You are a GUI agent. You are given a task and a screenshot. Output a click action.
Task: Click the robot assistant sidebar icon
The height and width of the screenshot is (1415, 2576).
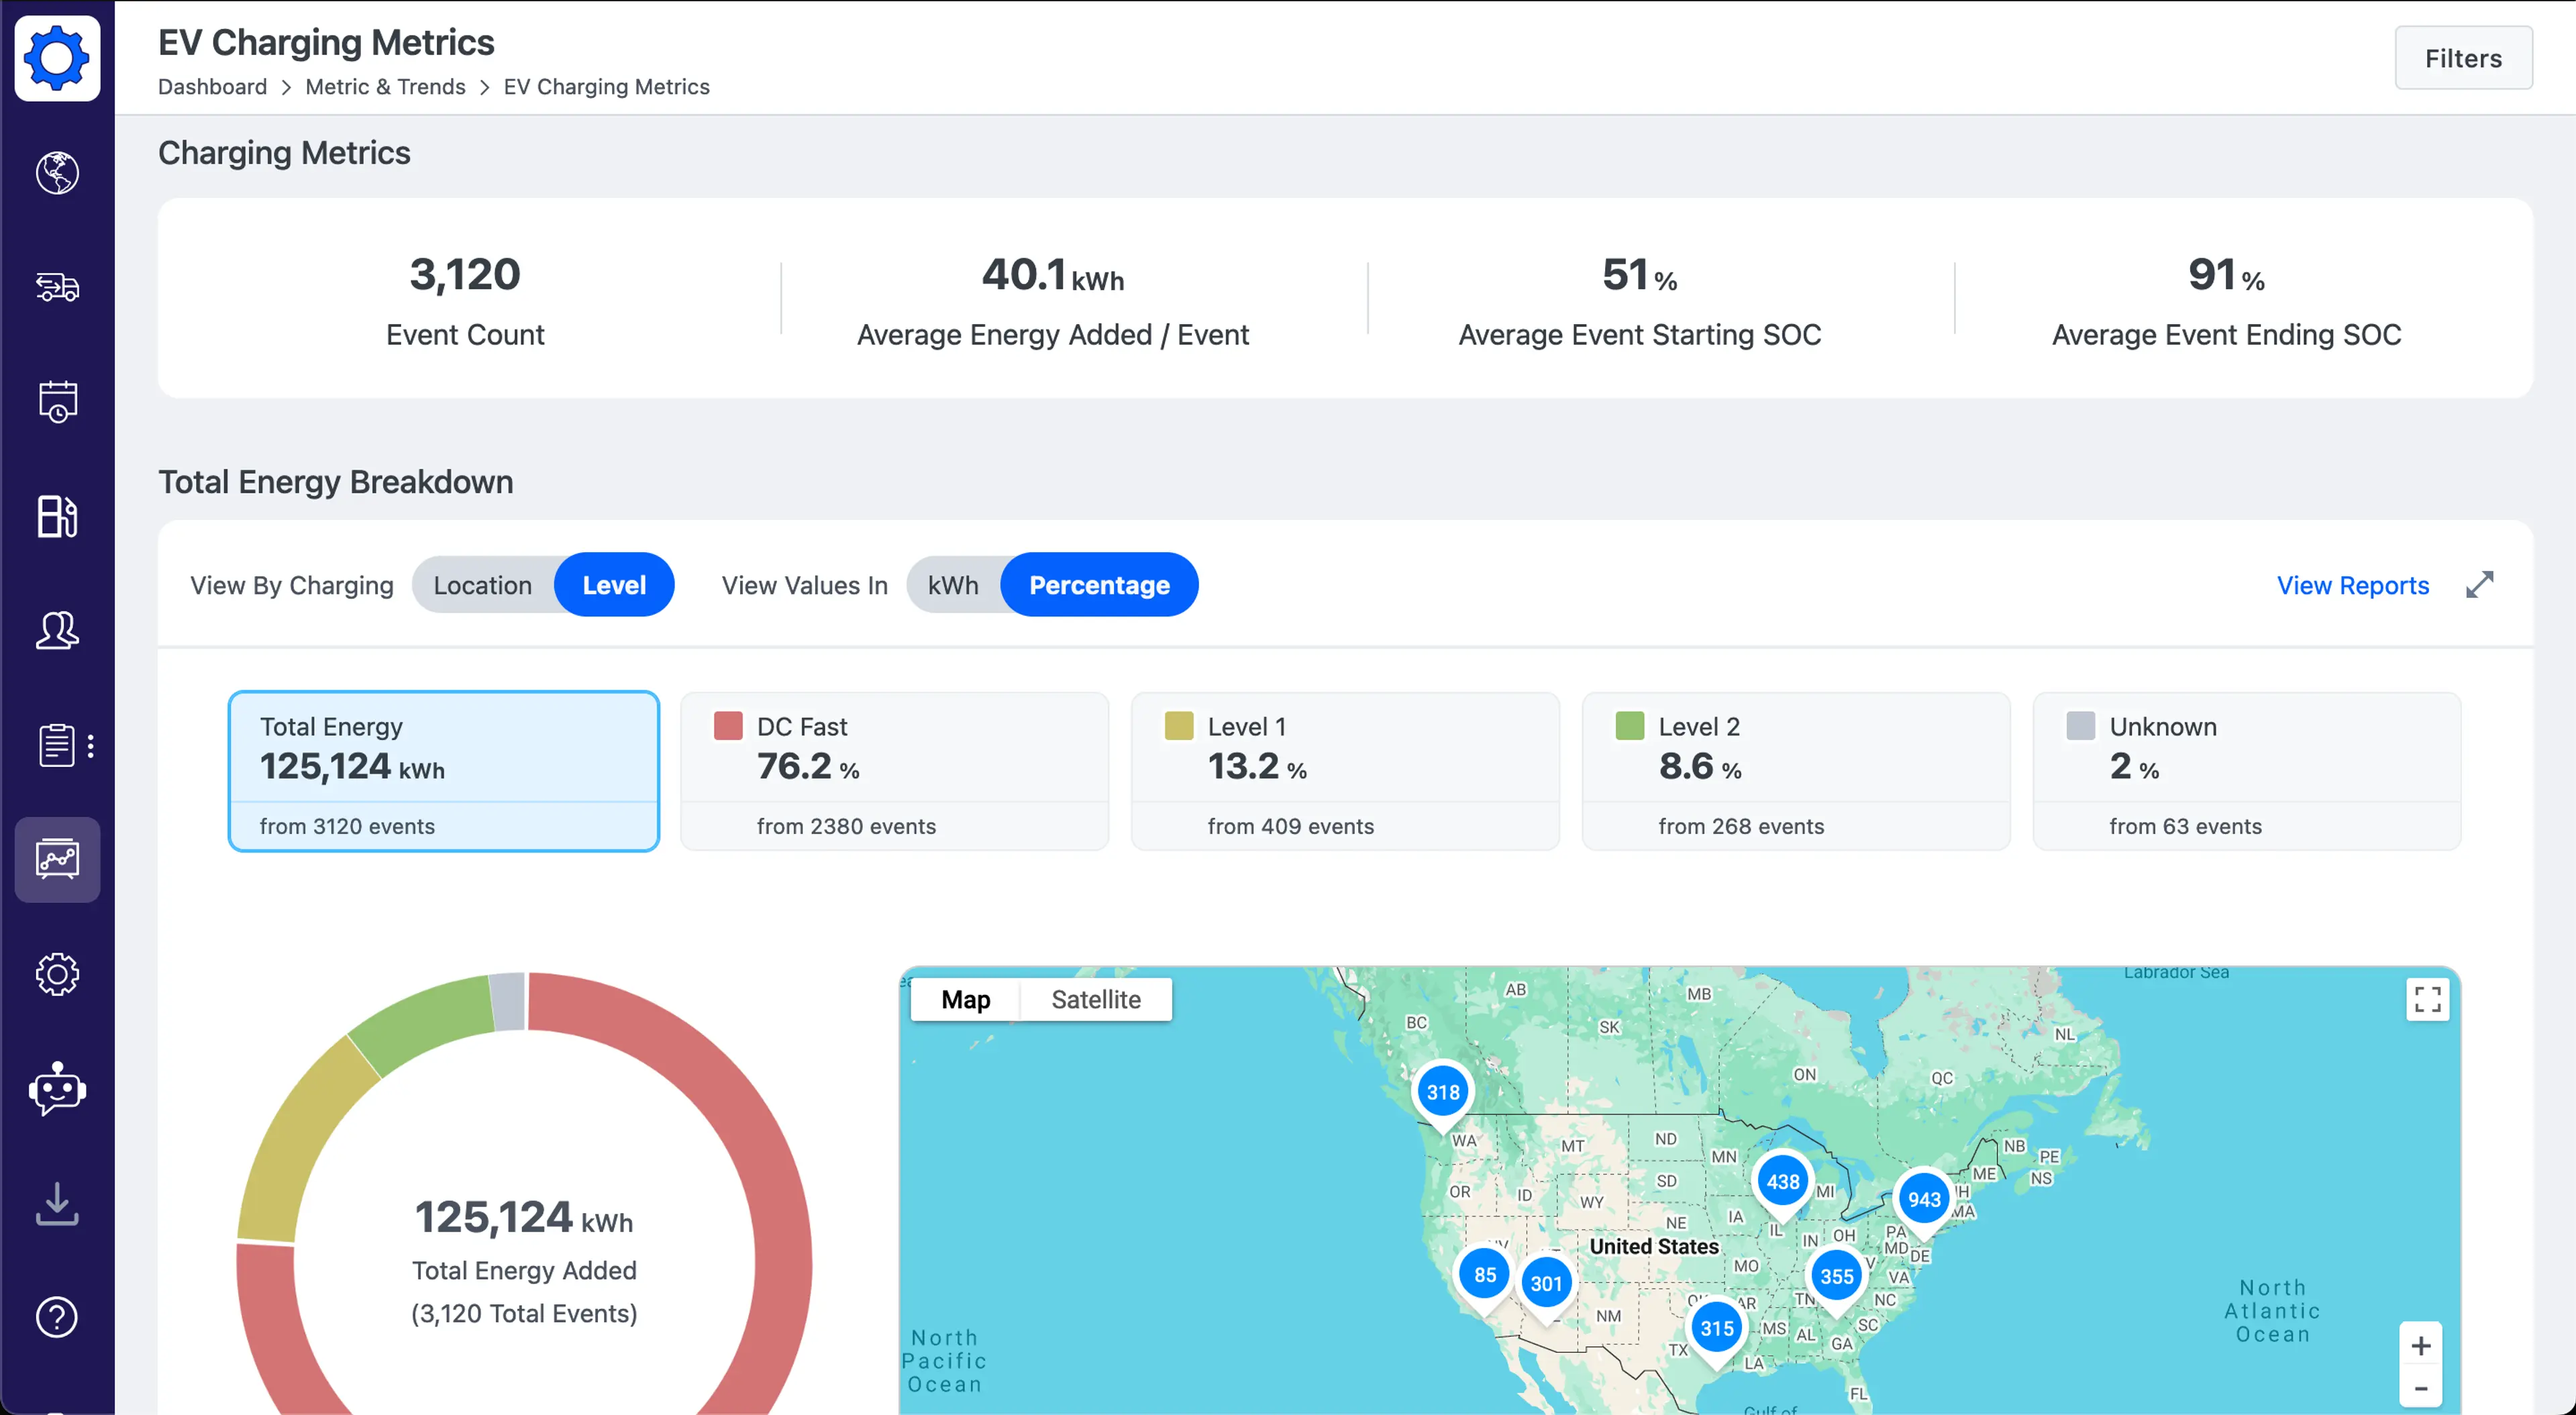(x=57, y=1088)
